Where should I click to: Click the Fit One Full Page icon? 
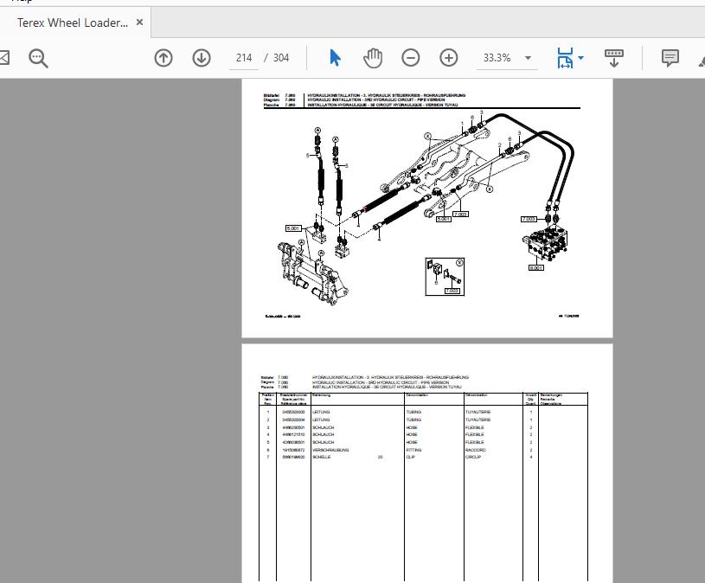(614, 57)
